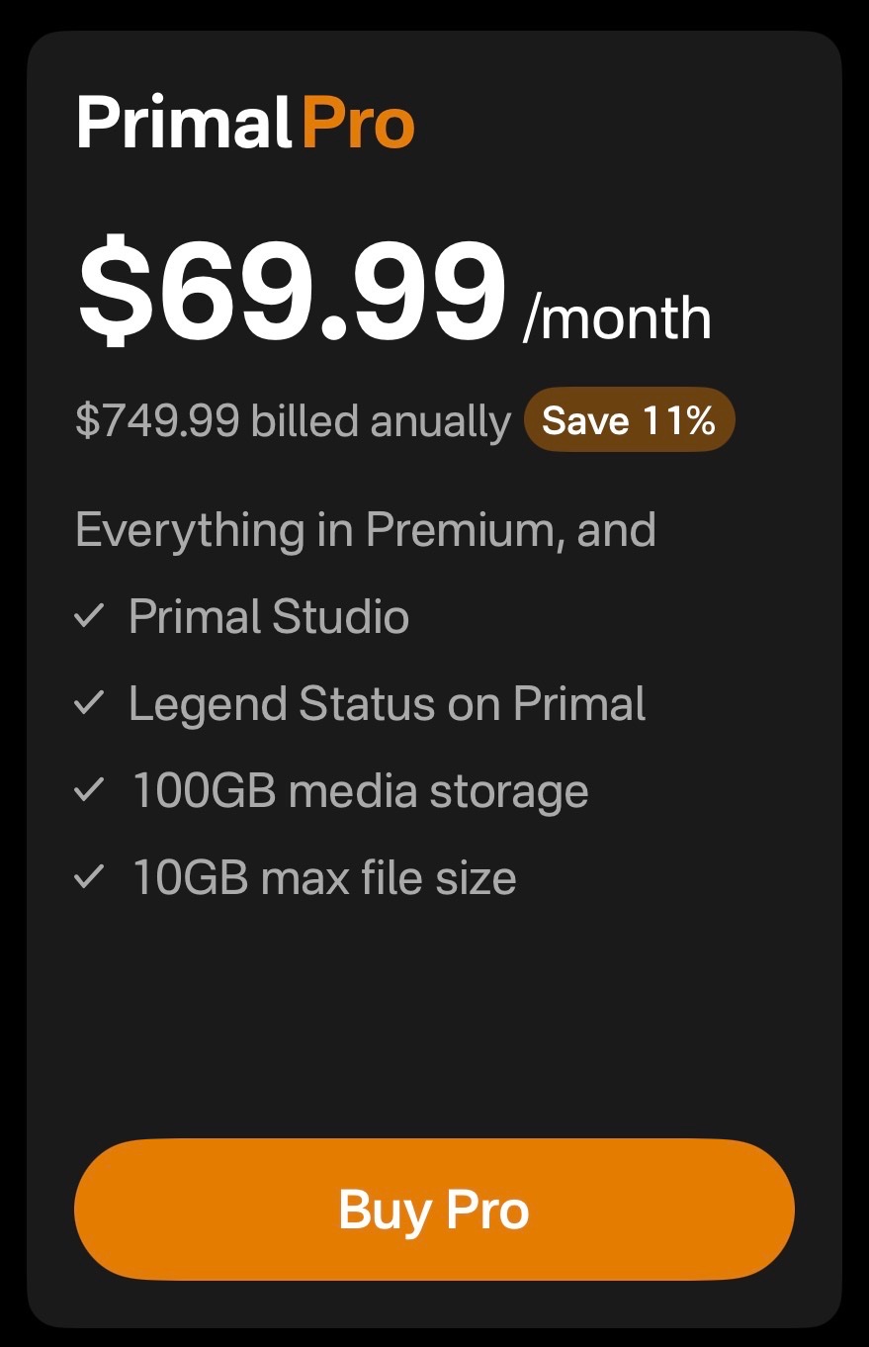Click the orange Pro word in the title
This screenshot has height=1347, width=869.
358,124
